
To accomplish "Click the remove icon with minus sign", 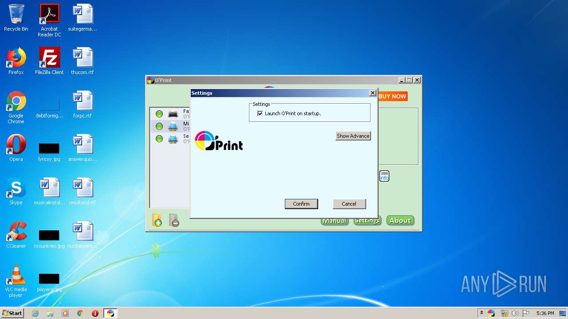I will pyautogui.click(x=174, y=220).
